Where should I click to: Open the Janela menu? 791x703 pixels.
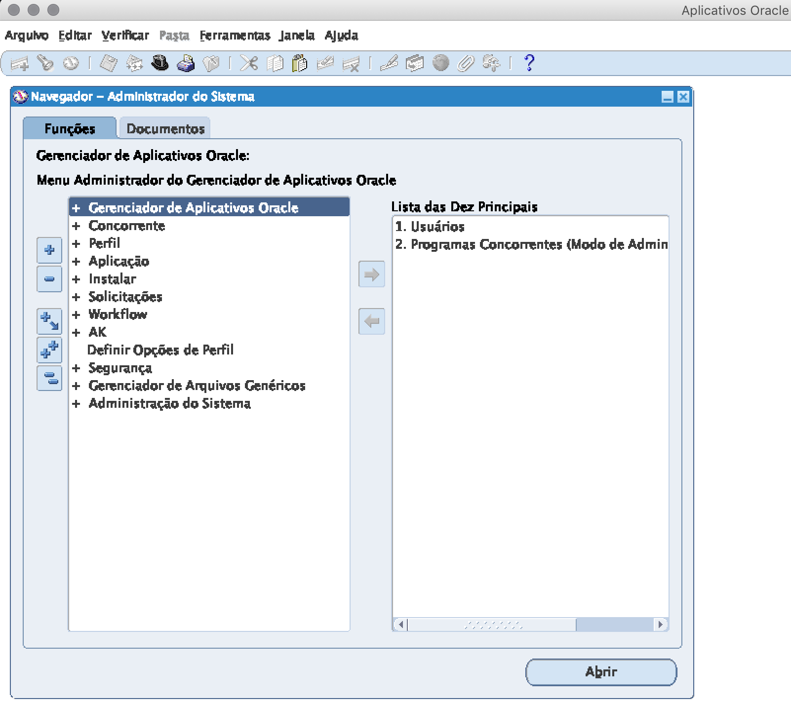coord(297,36)
